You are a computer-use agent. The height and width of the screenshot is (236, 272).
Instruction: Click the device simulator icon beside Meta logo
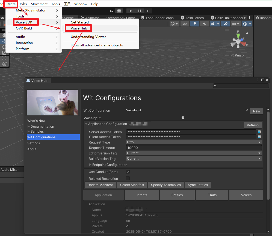click(119, 11)
